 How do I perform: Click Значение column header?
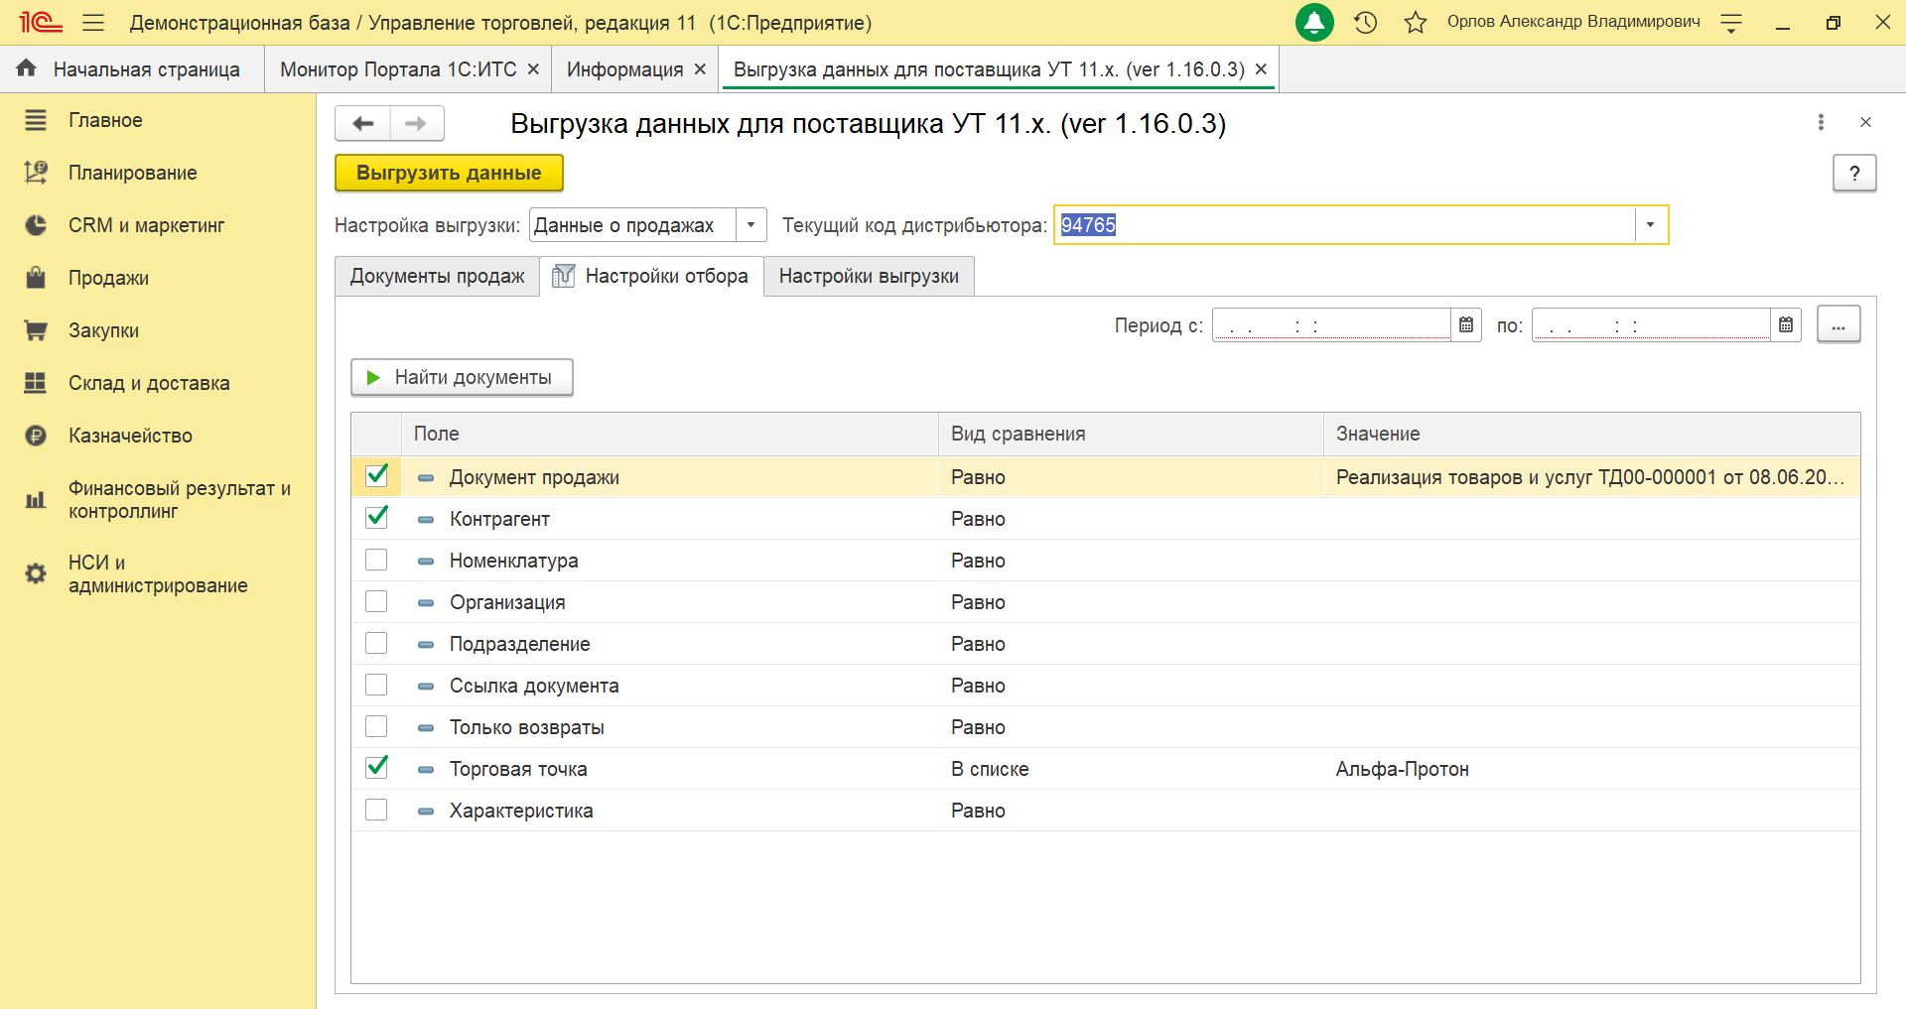tap(1591, 434)
